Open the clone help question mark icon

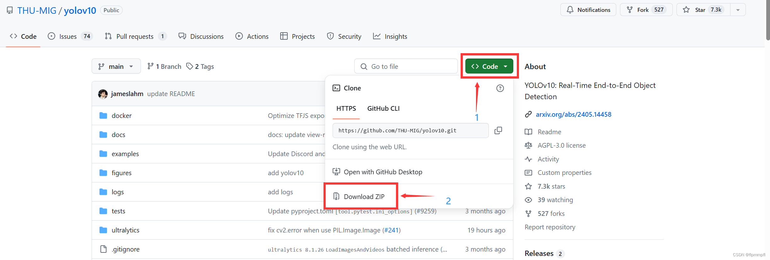500,88
